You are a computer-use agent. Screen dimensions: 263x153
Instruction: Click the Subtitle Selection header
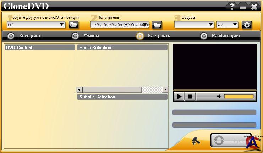tap(122, 97)
